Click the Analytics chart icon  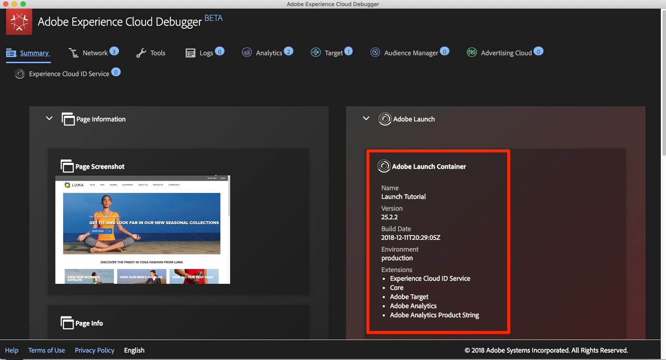coord(247,53)
